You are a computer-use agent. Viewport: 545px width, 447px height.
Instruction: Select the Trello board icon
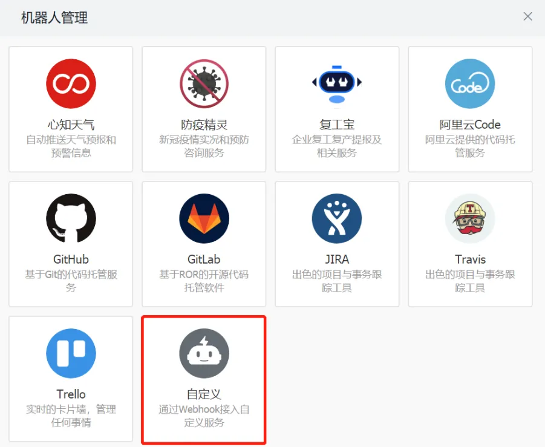pyautogui.click(x=70, y=353)
